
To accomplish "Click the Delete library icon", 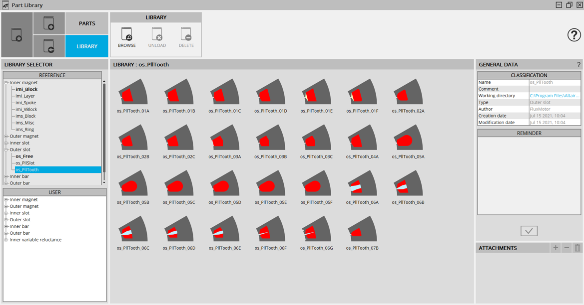I will coord(186,35).
